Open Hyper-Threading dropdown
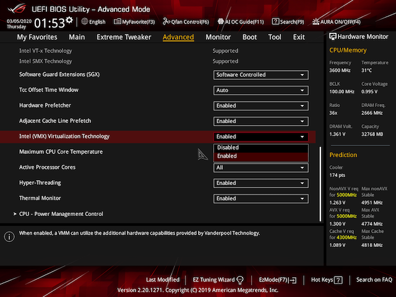Screen dimensions: 396x297 point(261,183)
